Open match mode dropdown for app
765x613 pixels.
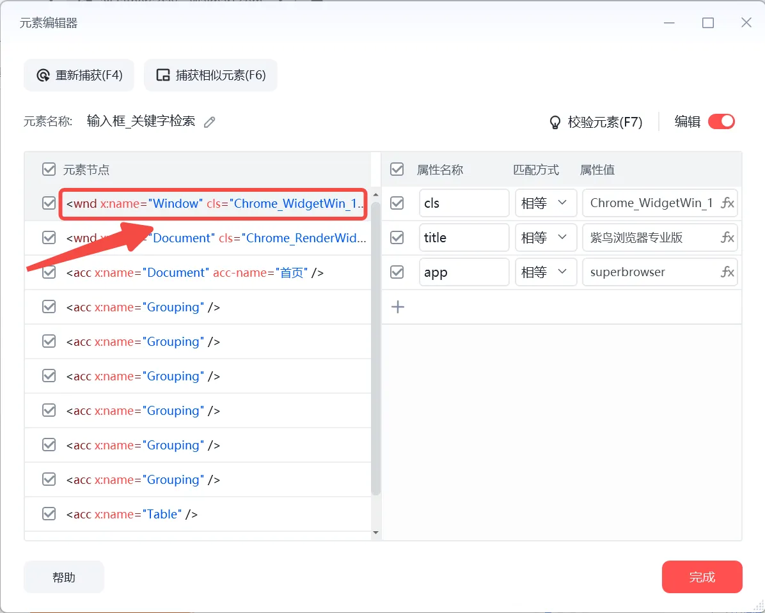[x=546, y=272]
